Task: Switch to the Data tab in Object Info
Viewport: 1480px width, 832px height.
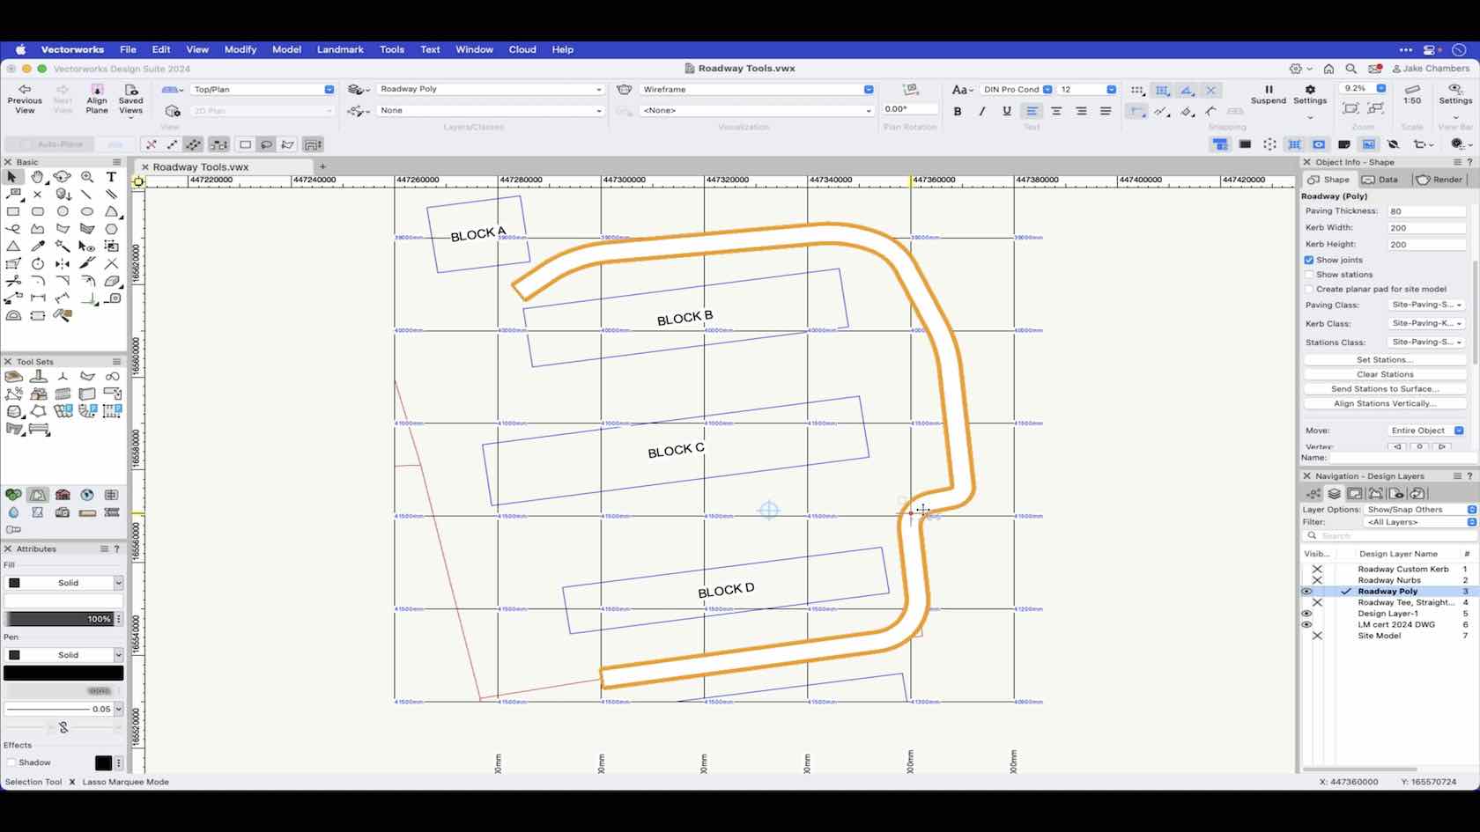Action: [x=1380, y=179]
